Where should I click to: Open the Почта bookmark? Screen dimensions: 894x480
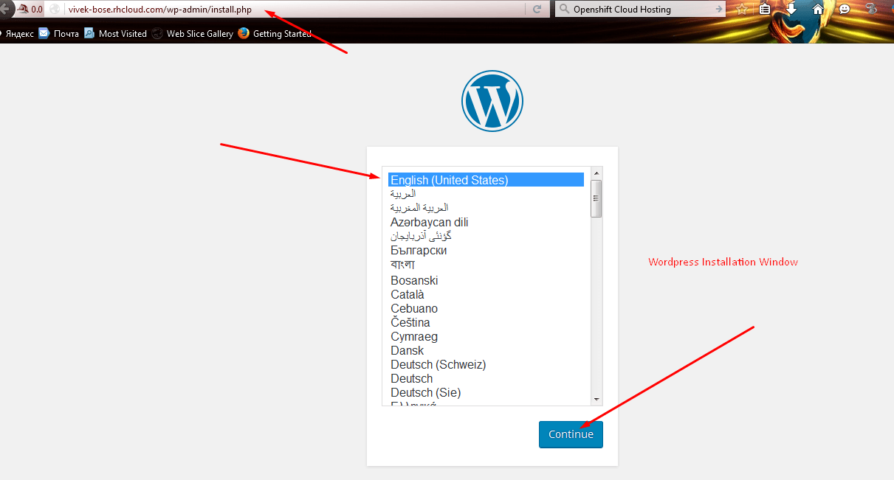tap(59, 33)
